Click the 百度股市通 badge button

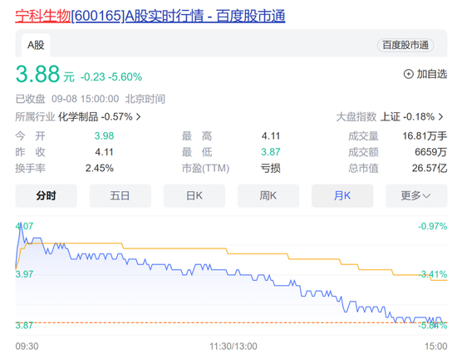coord(405,45)
